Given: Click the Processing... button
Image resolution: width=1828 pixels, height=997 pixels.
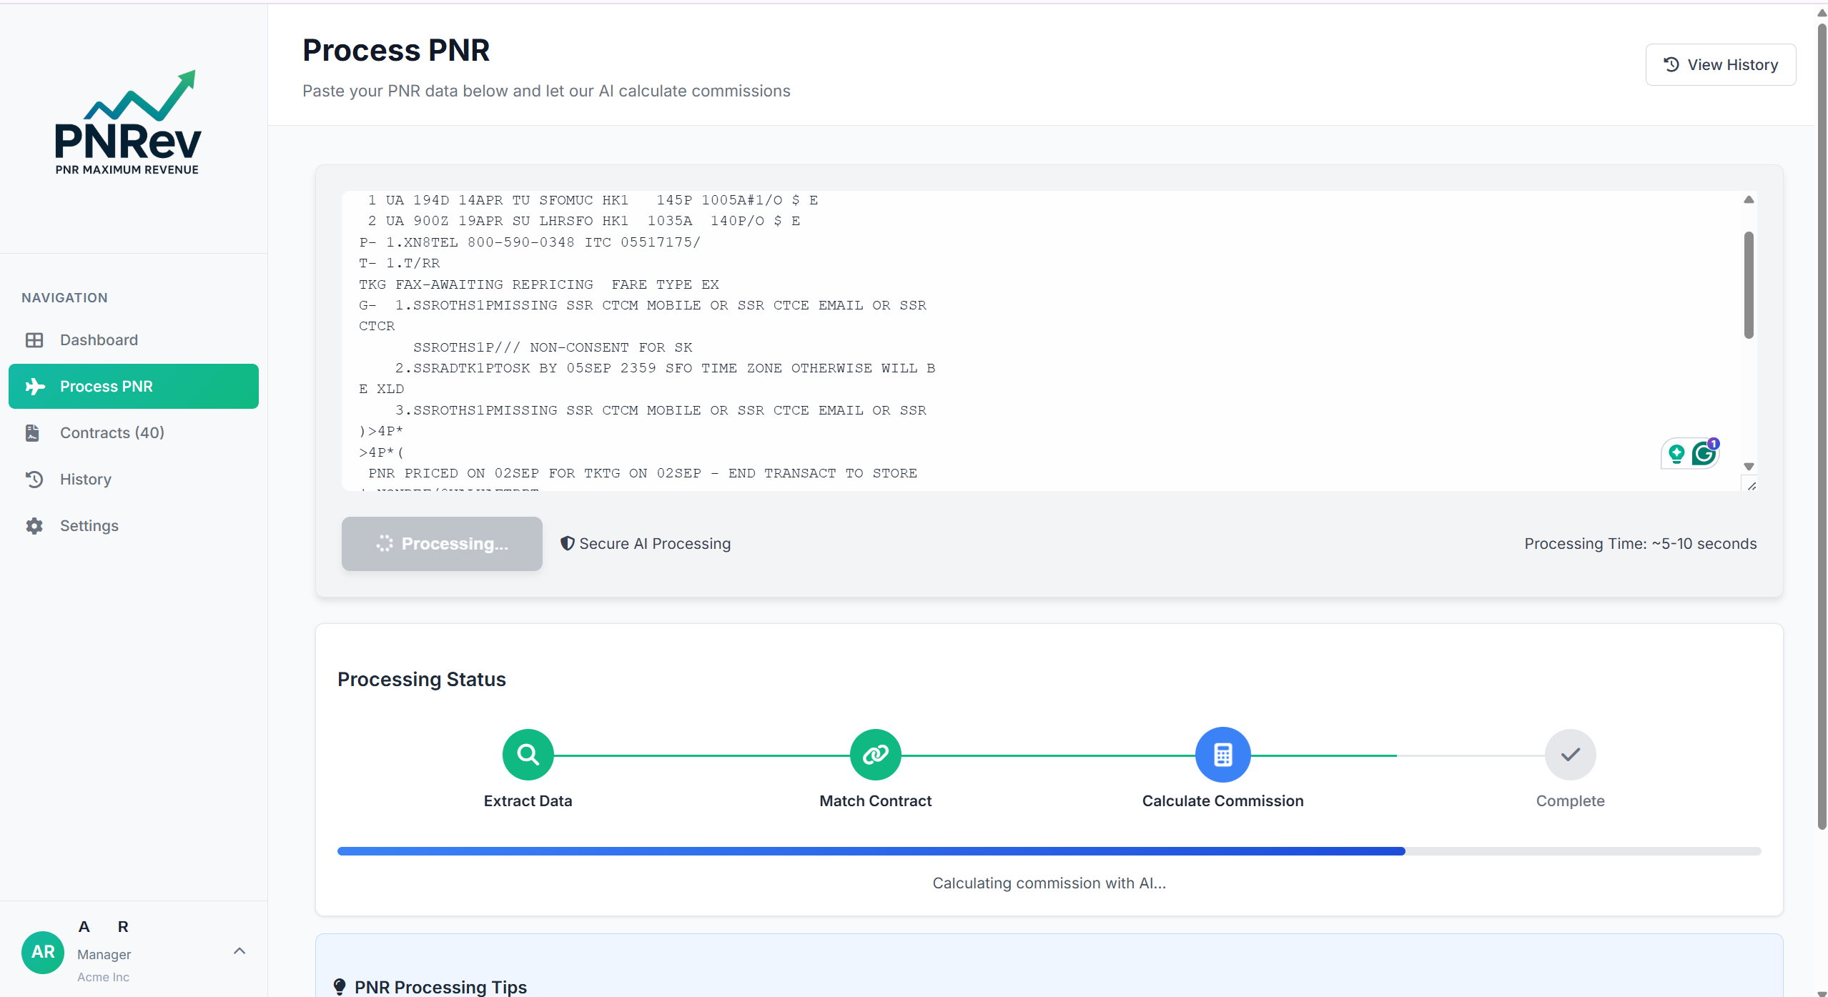Looking at the screenshot, I should pyautogui.click(x=441, y=543).
